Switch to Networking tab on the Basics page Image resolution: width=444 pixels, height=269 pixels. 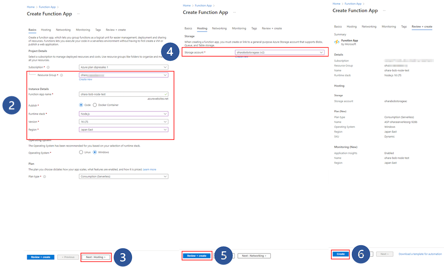coord(63,30)
